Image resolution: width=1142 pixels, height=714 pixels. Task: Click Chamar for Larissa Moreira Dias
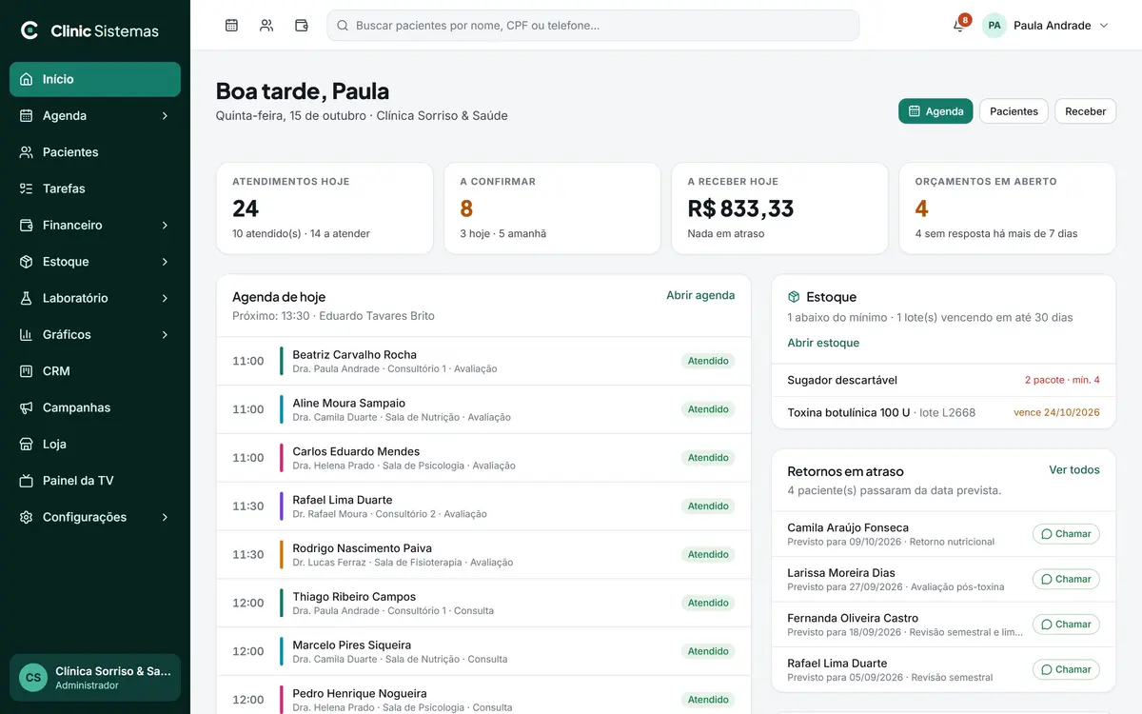point(1066,579)
